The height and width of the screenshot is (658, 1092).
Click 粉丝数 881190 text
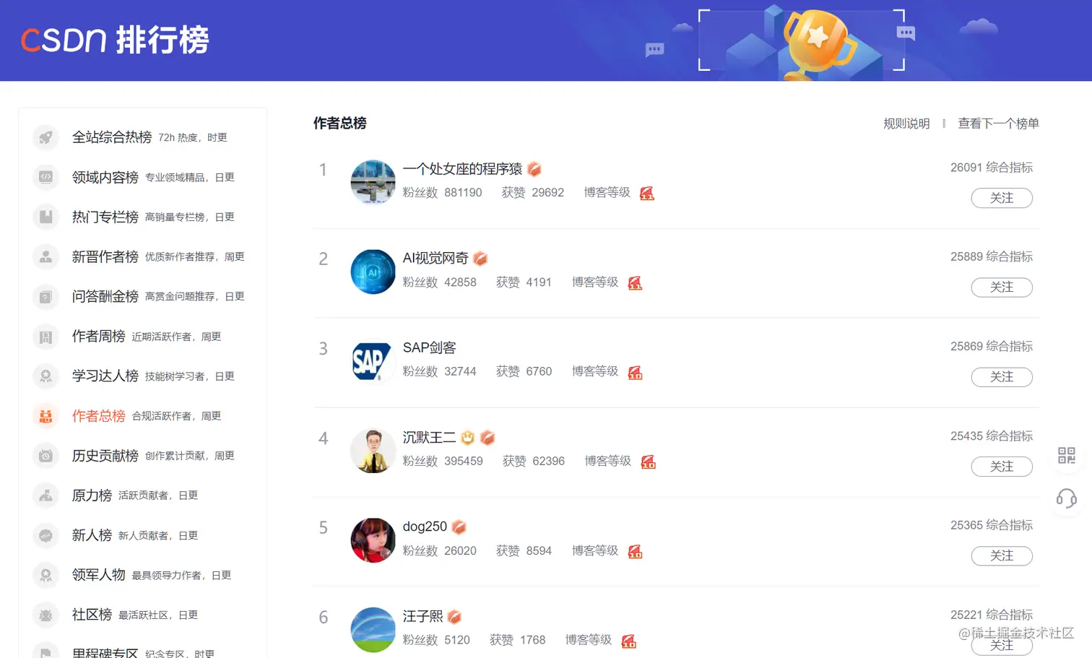point(442,193)
